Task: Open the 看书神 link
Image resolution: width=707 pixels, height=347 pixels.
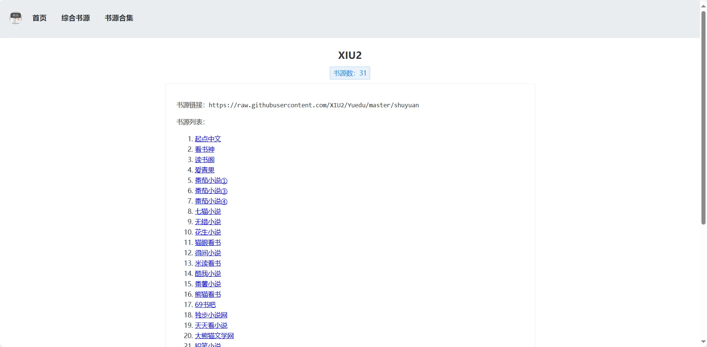Action: [x=205, y=149]
